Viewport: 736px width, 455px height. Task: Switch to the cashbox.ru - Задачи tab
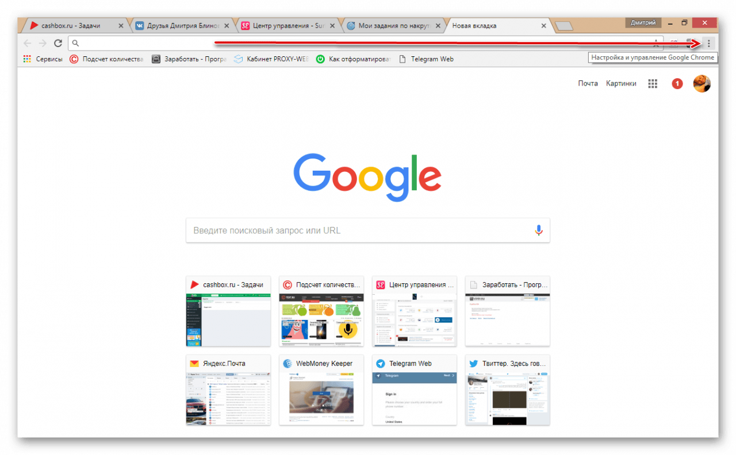coord(75,26)
